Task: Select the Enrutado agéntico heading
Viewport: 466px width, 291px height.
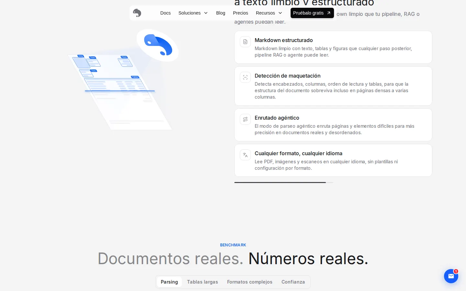Action: [277, 118]
